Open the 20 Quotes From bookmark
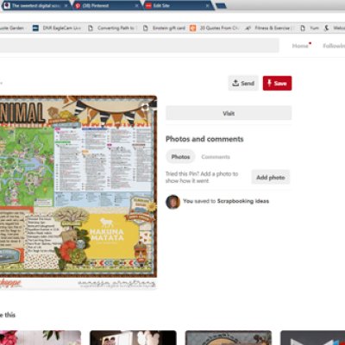345x345 pixels. (x=214, y=28)
